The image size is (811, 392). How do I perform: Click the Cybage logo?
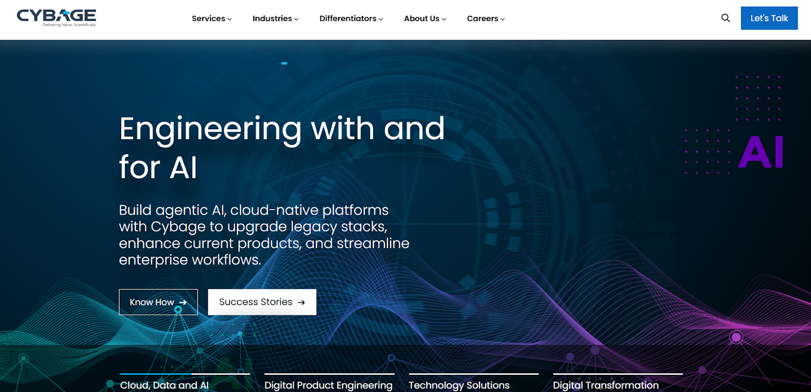[56, 18]
